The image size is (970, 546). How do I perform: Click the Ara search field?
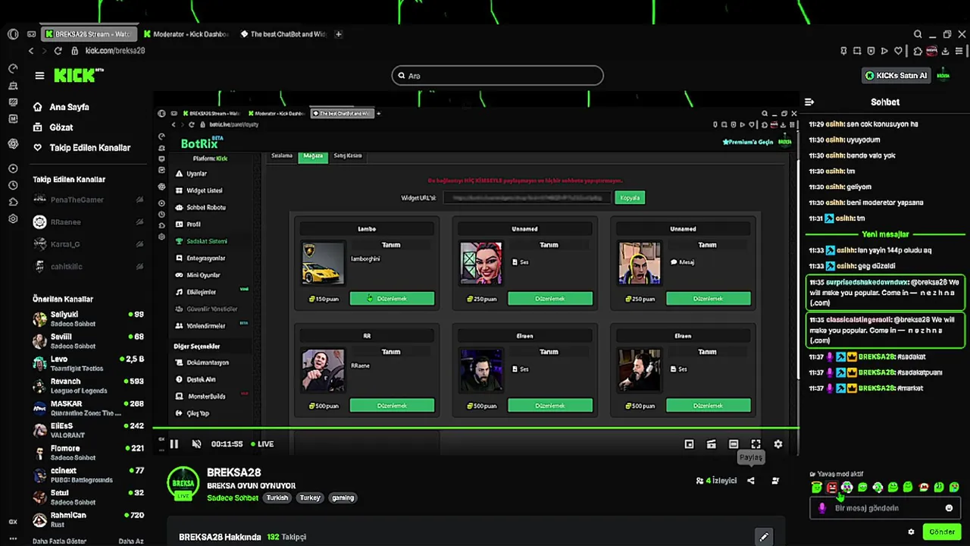point(497,75)
